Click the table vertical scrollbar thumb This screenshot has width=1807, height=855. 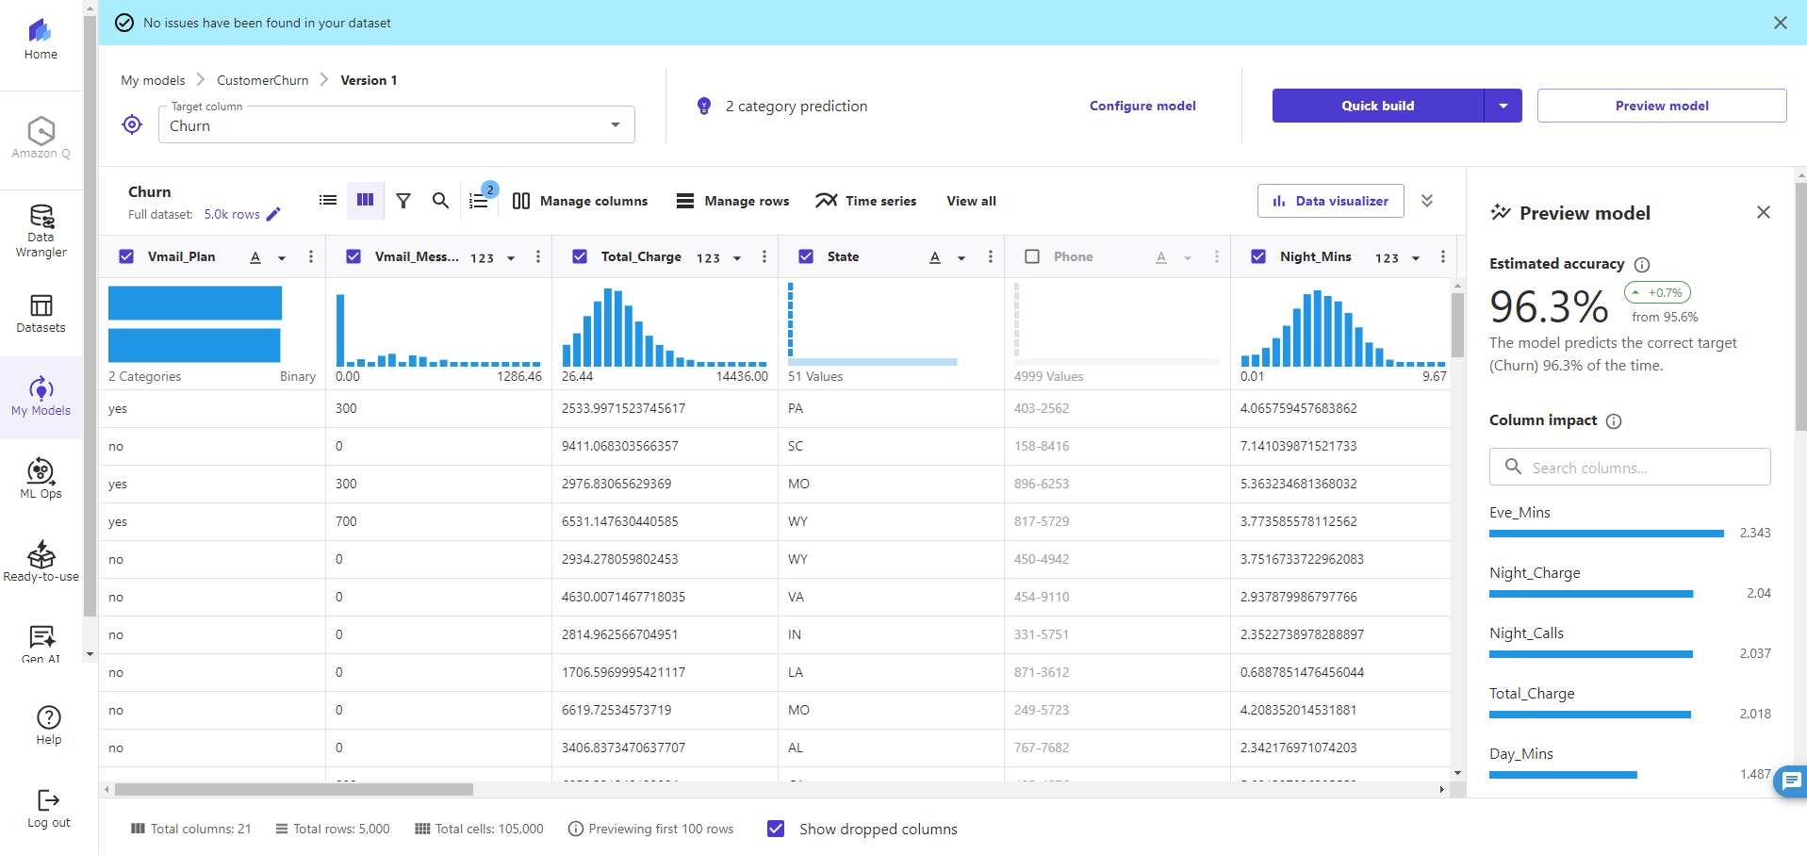1457,325
